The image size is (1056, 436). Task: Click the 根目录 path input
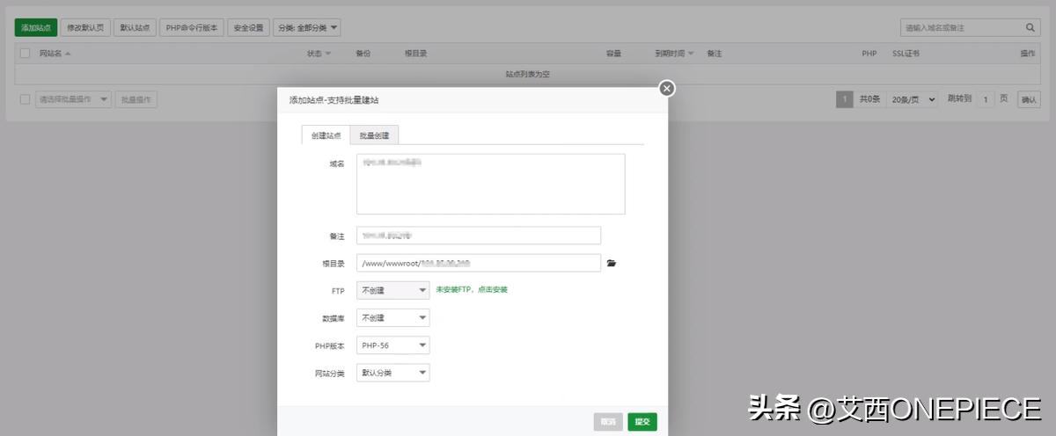pyautogui.click(x=479, y=263)
